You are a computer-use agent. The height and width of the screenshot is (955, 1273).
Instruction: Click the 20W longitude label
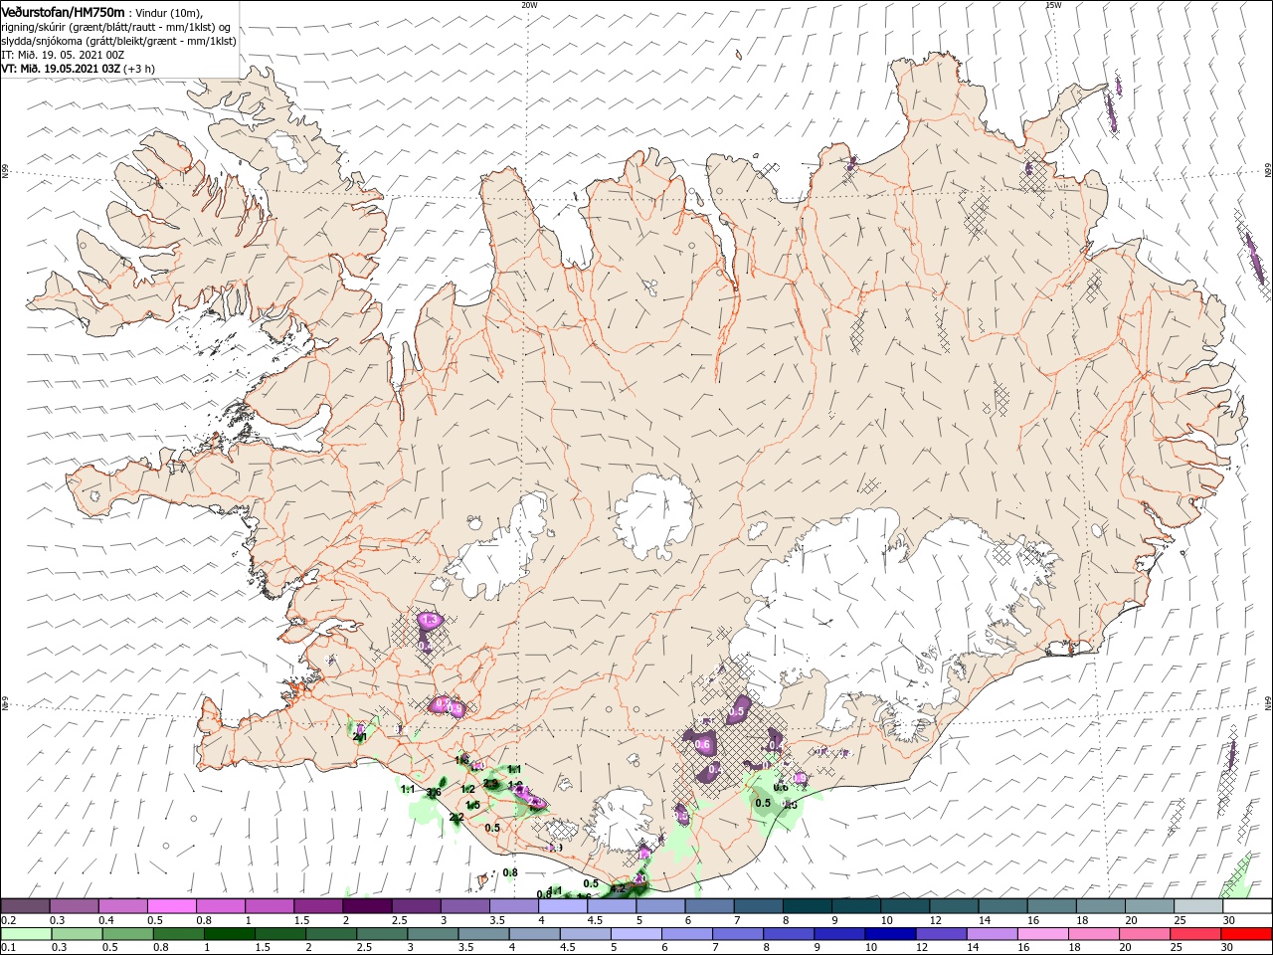pyautogui.click(x=529, y=5)
